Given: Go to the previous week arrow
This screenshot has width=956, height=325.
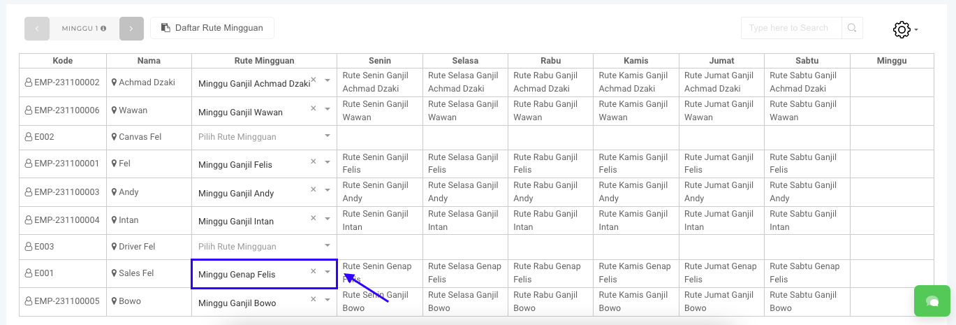Looking at the screenshot, I should point(37,29).
